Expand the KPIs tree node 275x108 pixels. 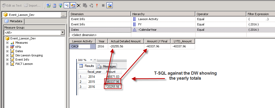pos(7,47)
